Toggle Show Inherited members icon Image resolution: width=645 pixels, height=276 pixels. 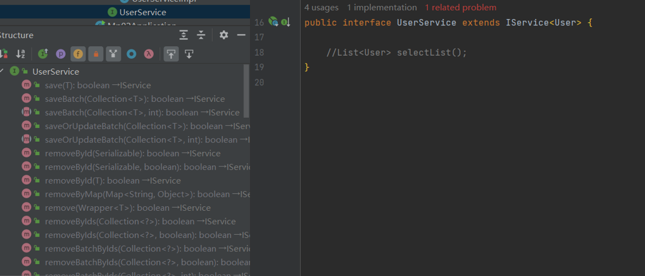[x=113, y=53]
